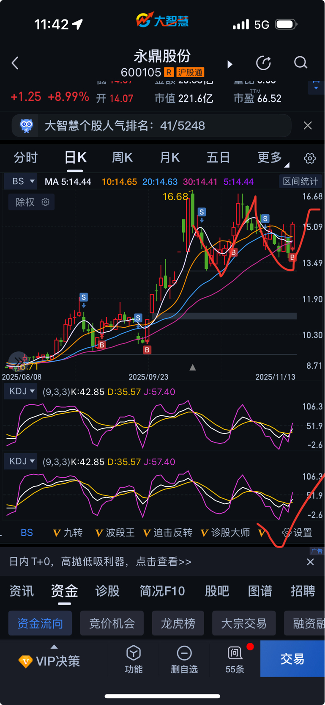Viewport: 325px width, 705px height.
Task: Close the 日内T+0 advertisement banner
Action: [310, 562]
